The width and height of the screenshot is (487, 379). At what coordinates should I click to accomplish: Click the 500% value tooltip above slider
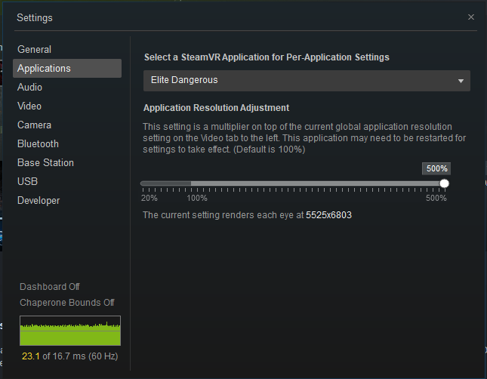(436, 168)
